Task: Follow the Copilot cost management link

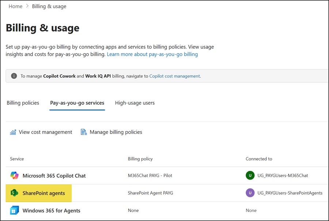Action: point(175,76)
